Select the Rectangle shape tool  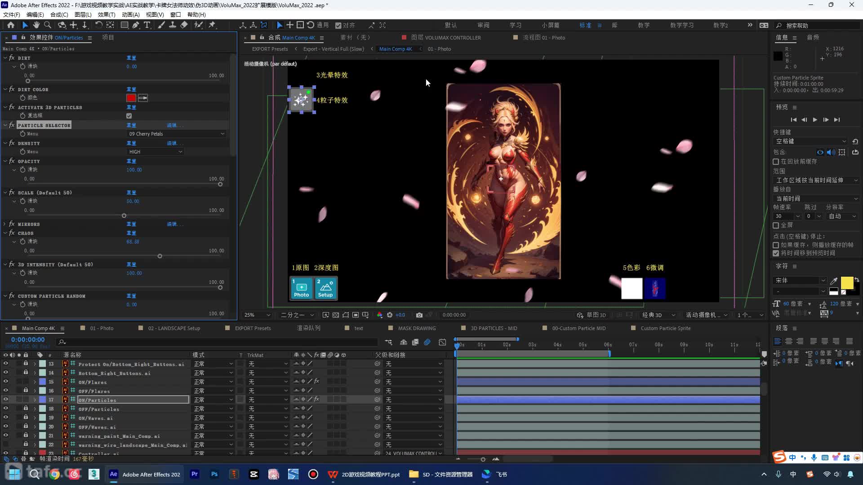125,25
